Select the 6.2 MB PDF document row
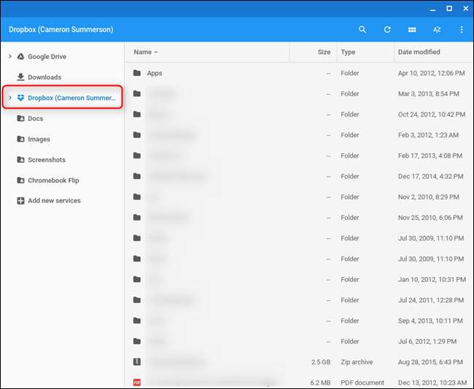Viewport: 474px width, 389px height. coord(292,382)
